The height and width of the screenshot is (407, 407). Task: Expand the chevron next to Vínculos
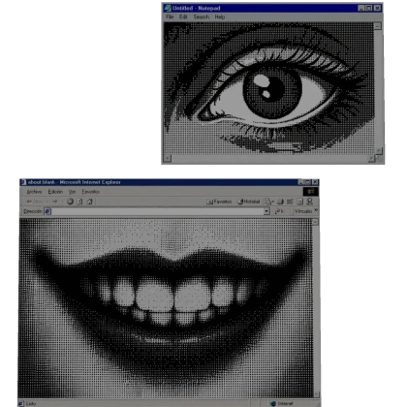click(316, 210)
